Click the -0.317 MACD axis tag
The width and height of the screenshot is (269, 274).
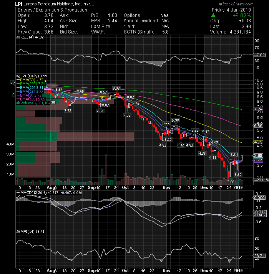260,212
